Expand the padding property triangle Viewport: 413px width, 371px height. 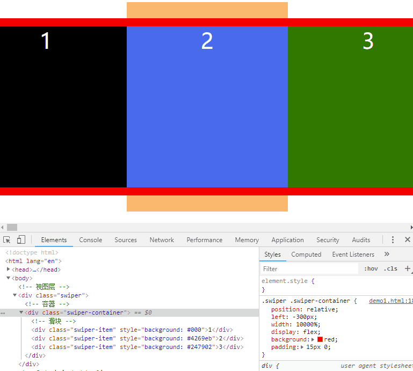302,347
